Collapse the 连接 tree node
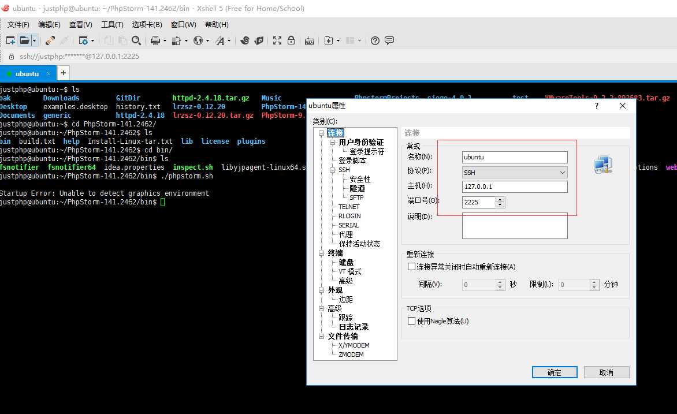The image size is (677, 414). click(321, 133)
